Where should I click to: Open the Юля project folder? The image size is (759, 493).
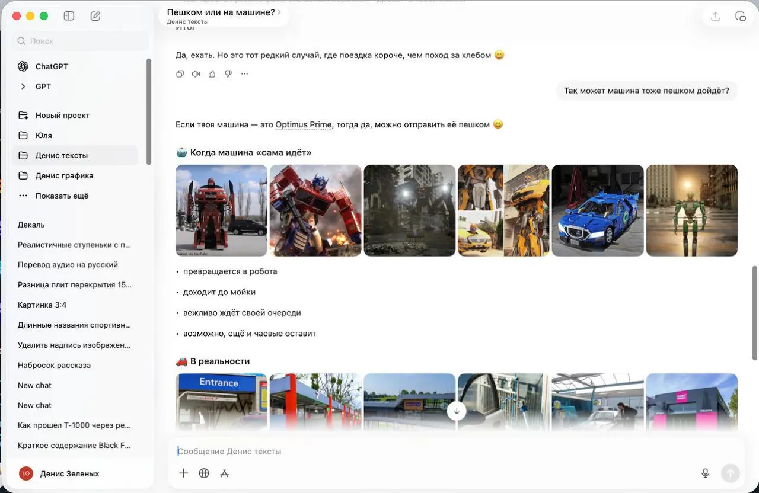click(x=75, y=135)
